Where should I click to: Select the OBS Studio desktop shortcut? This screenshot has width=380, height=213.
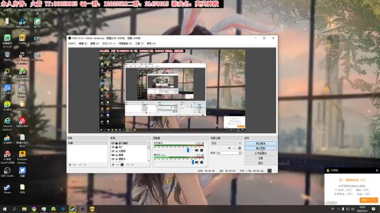[7, 172]
